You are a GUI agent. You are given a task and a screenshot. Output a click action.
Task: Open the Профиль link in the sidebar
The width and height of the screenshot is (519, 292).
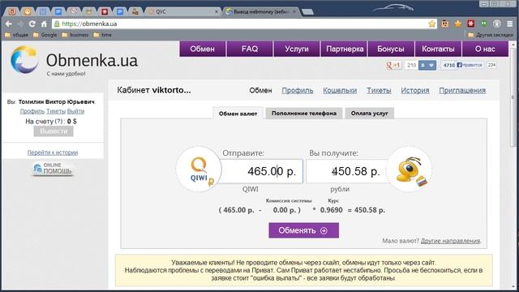click(32, 111)
